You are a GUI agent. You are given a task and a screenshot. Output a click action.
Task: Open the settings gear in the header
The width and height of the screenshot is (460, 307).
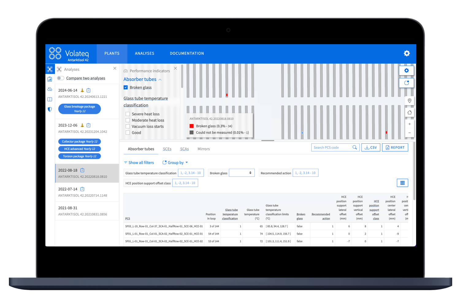click(407, 53)
